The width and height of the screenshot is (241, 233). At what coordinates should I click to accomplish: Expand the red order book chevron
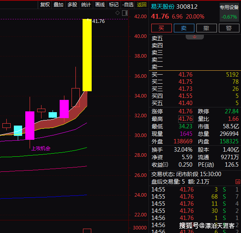(x=194, y=37)
